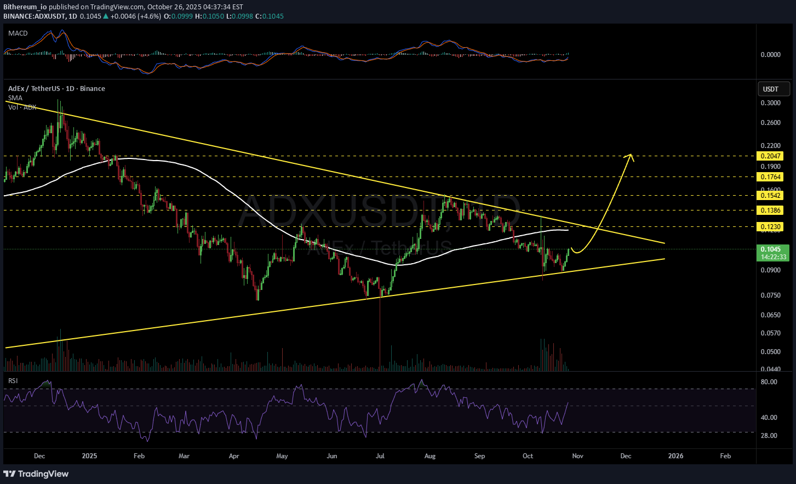Image resolution: width=796 pixels, height=484 pixels.
Task: Click the yellow projection arrow tip
Action: pos(631,155)
